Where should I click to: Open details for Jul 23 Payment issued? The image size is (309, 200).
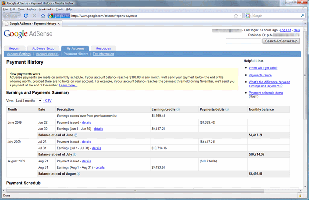(87, 142)
